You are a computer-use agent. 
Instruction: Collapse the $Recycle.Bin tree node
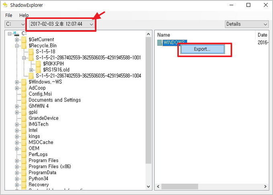[17, 46]
